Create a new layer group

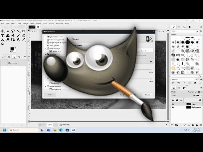pos(176,125)
